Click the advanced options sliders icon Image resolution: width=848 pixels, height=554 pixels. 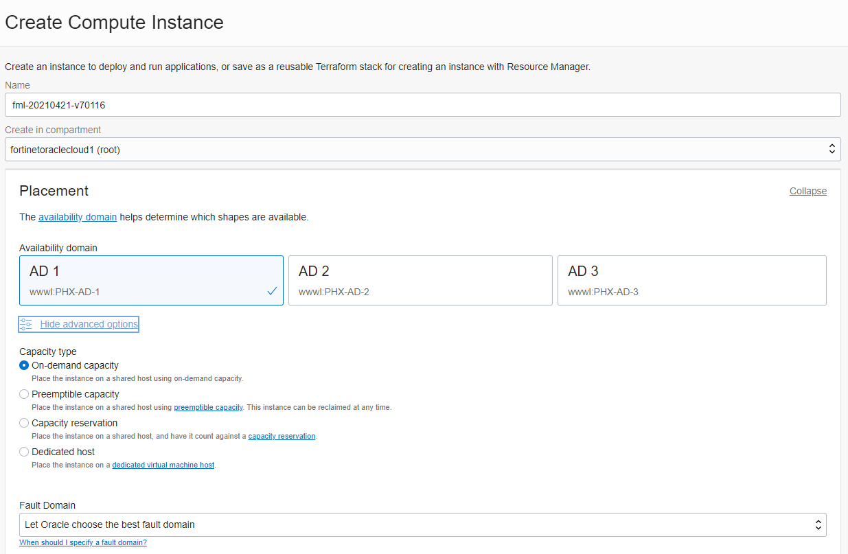coord(25,323)
